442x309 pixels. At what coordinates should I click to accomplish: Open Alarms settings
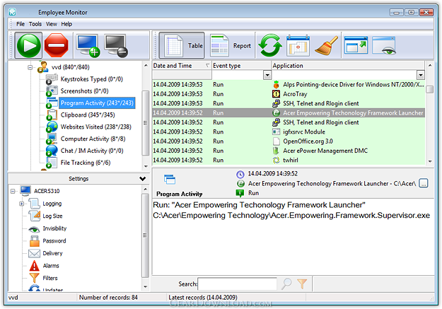(x=51, y=266)
